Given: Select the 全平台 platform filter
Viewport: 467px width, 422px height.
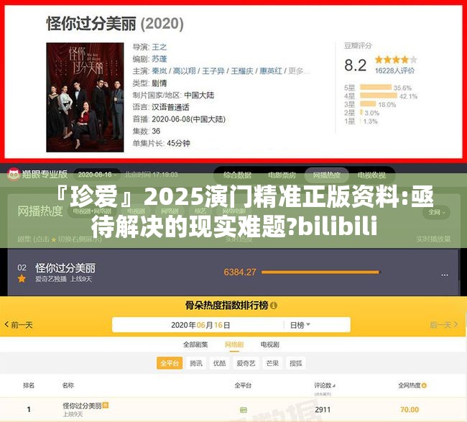Looking at the screenshot, I should tap(170, 363).
